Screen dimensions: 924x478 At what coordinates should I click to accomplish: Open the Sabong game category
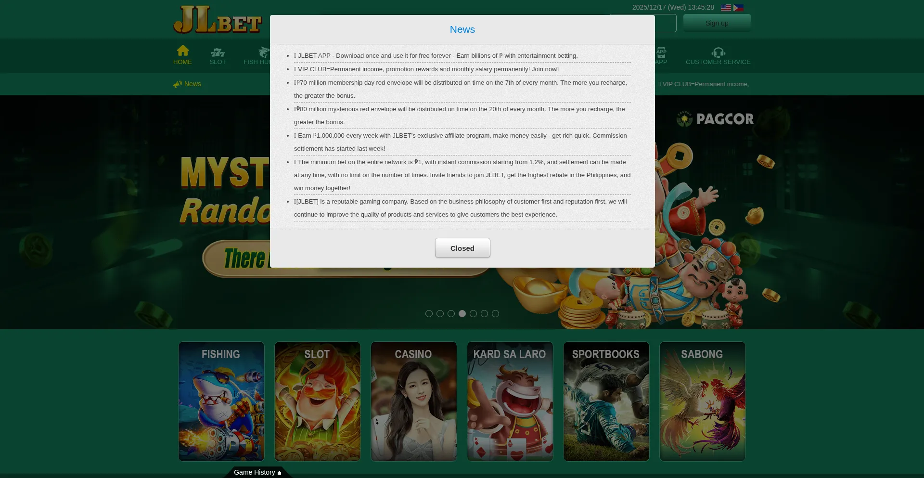pyautogui.click(x=703, y=401)
